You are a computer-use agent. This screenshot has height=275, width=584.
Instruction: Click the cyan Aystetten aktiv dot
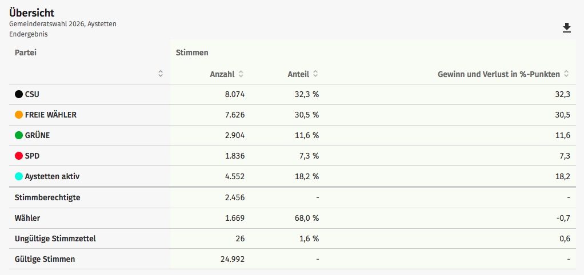(x=19, y=176)
